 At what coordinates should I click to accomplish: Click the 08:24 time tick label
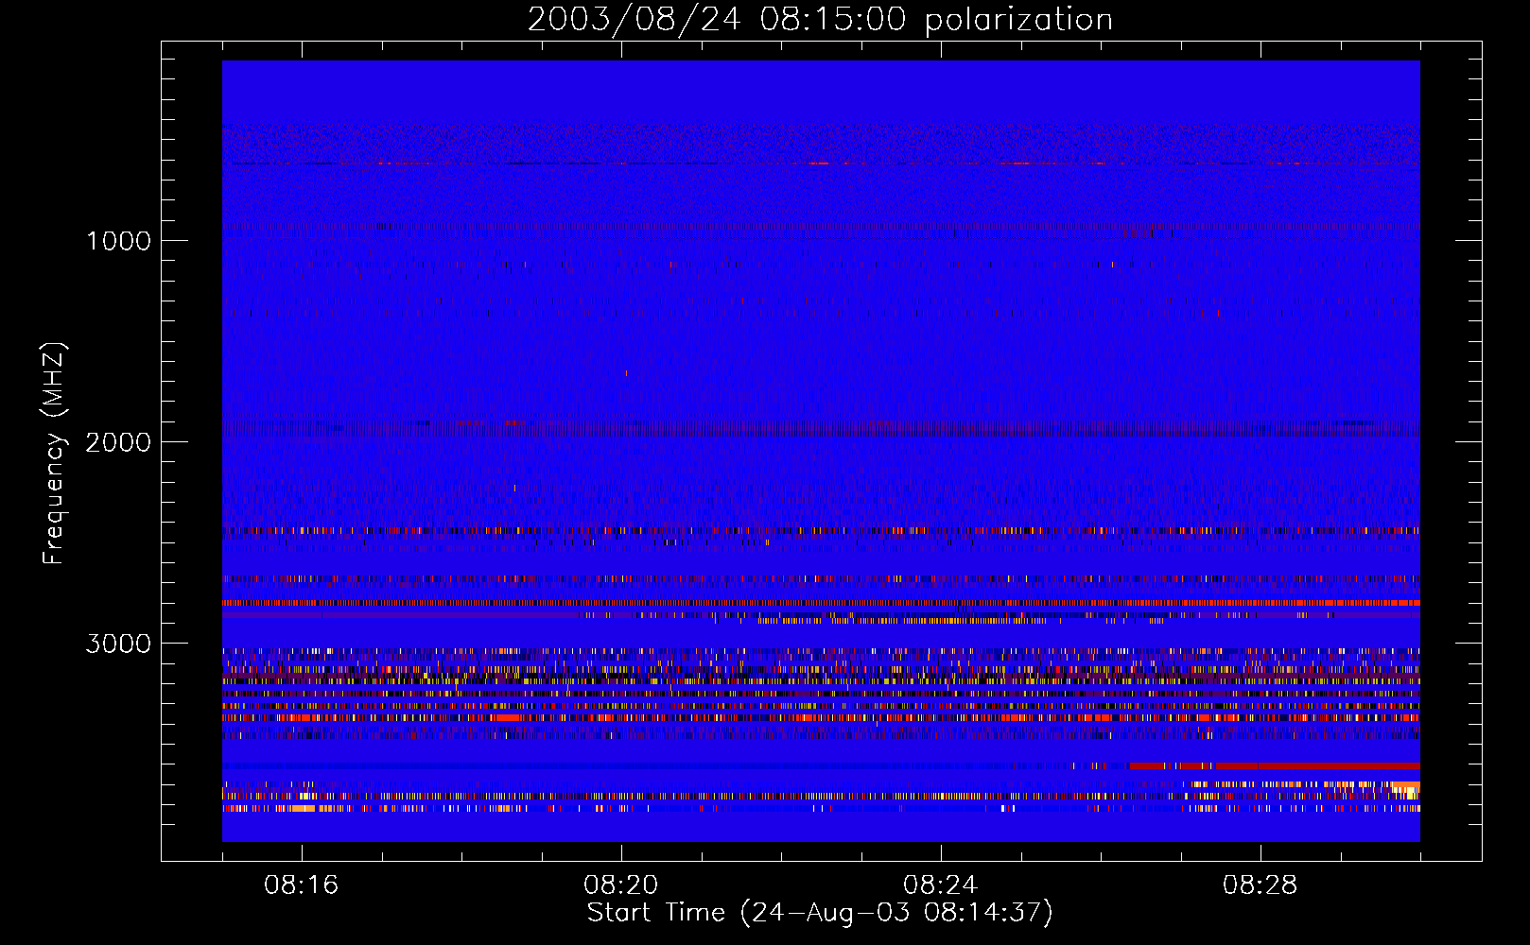point(941,885)
